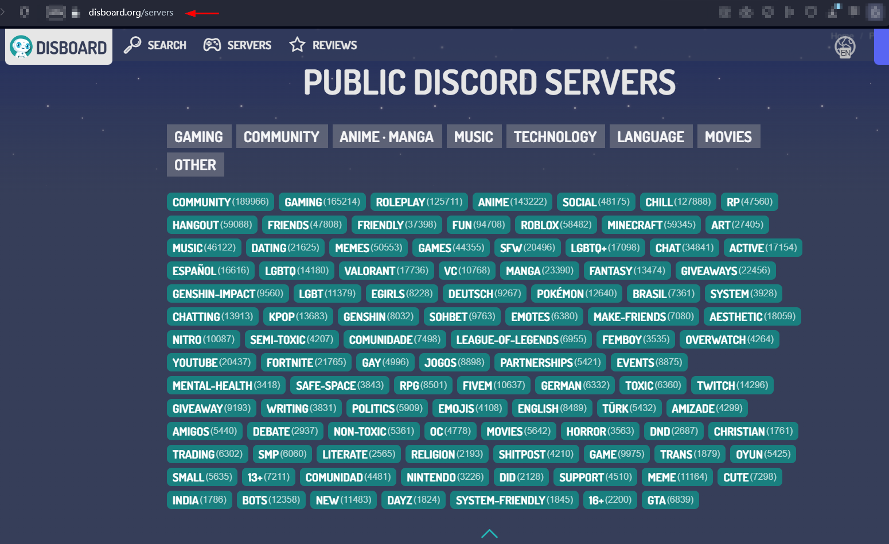
Task: Select the MUSIC category tab
Action: point(474,136)
